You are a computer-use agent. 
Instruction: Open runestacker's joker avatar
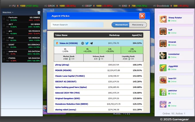click(163, 56)
